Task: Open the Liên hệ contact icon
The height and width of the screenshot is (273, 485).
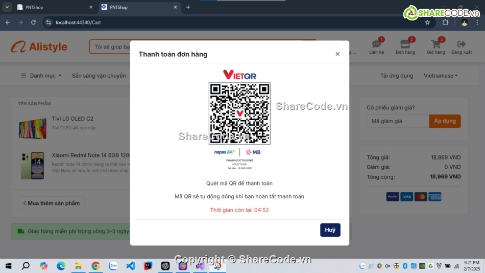Action: pyautogui.click(x=376, y=47)
